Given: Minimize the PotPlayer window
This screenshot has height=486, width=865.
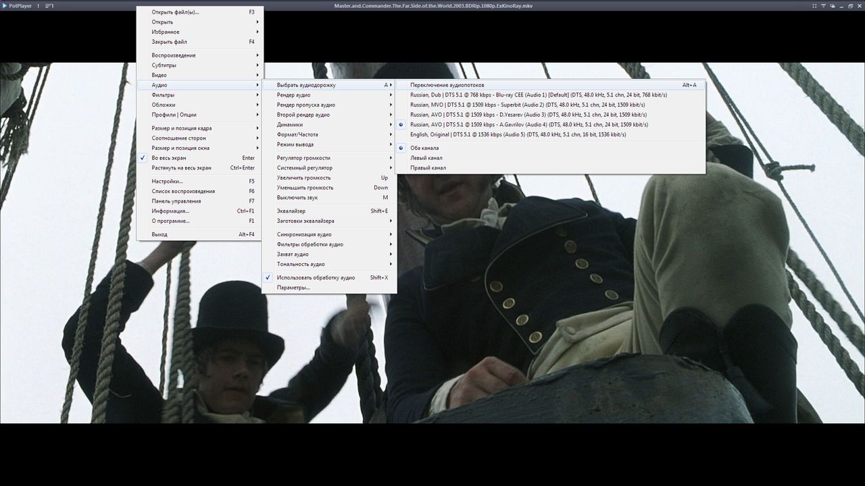Looking at the screenshot, I should (x=841, y=5).
